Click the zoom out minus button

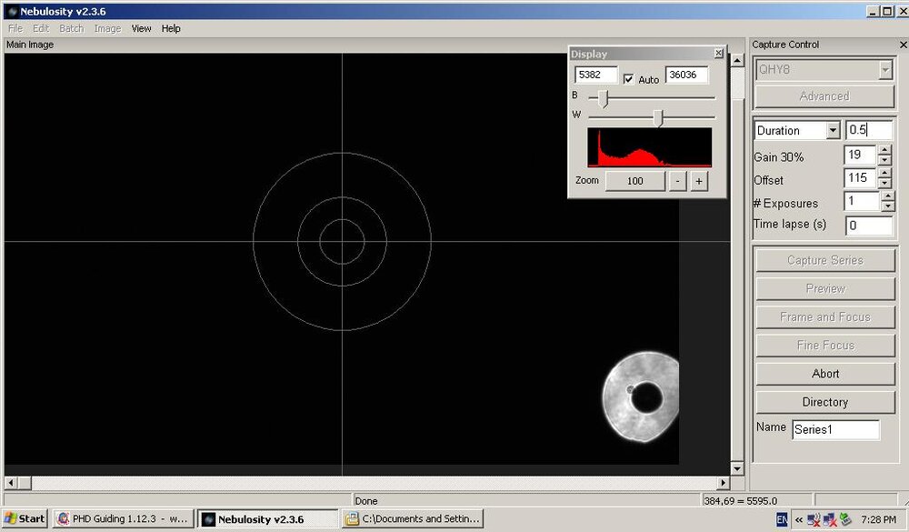(678, 181)
